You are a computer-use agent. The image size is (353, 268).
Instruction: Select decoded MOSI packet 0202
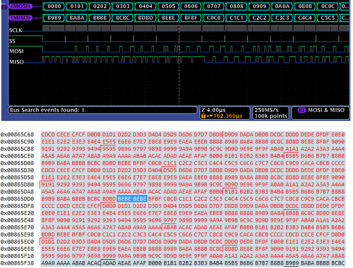pos(100,6)
